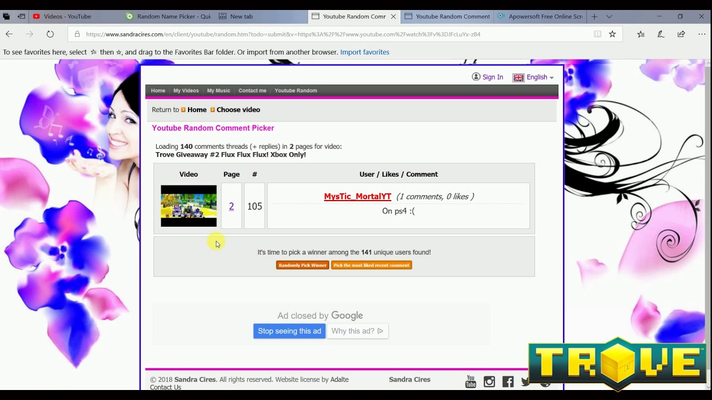
Task: Open Sandra Cires Instagram footer icon
Action: click(x=489, y=381)
